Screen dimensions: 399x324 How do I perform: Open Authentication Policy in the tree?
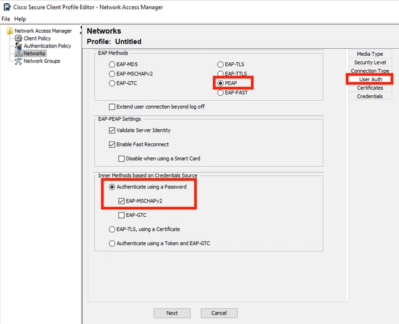(48, 46)
